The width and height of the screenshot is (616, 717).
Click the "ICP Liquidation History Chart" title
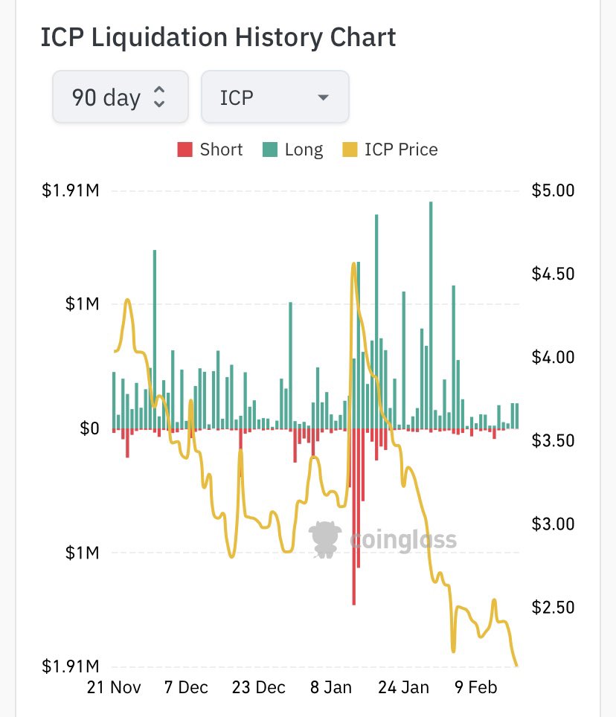(218, 36)
